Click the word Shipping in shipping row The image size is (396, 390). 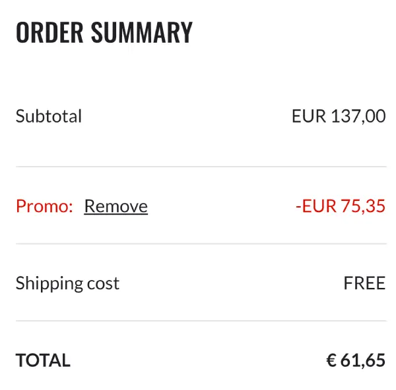pos(49,283)
